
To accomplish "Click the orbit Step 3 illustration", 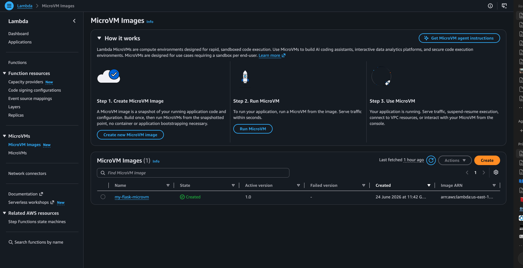I will [381, 76].
